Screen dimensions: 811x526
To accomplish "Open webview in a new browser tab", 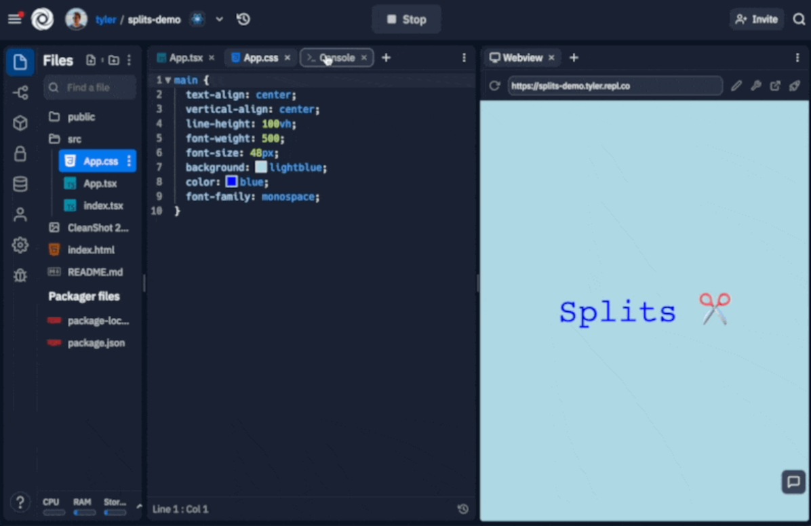I will tap(775, 86).
